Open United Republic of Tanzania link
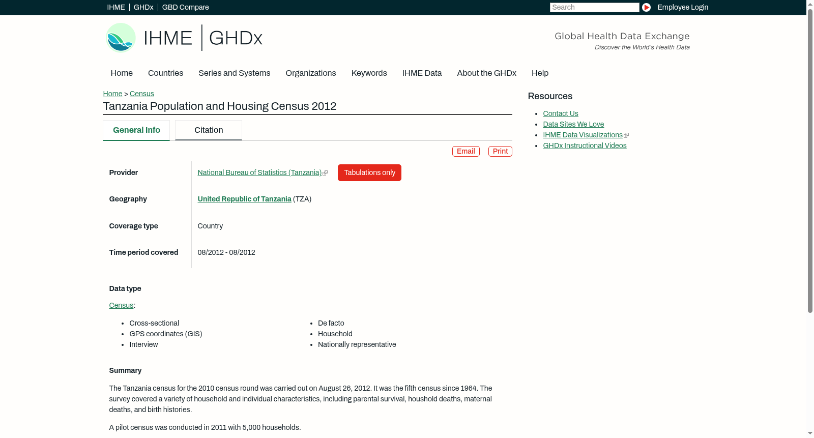The height and width of the screenshot is (438, 814). (x=244, y=199)
